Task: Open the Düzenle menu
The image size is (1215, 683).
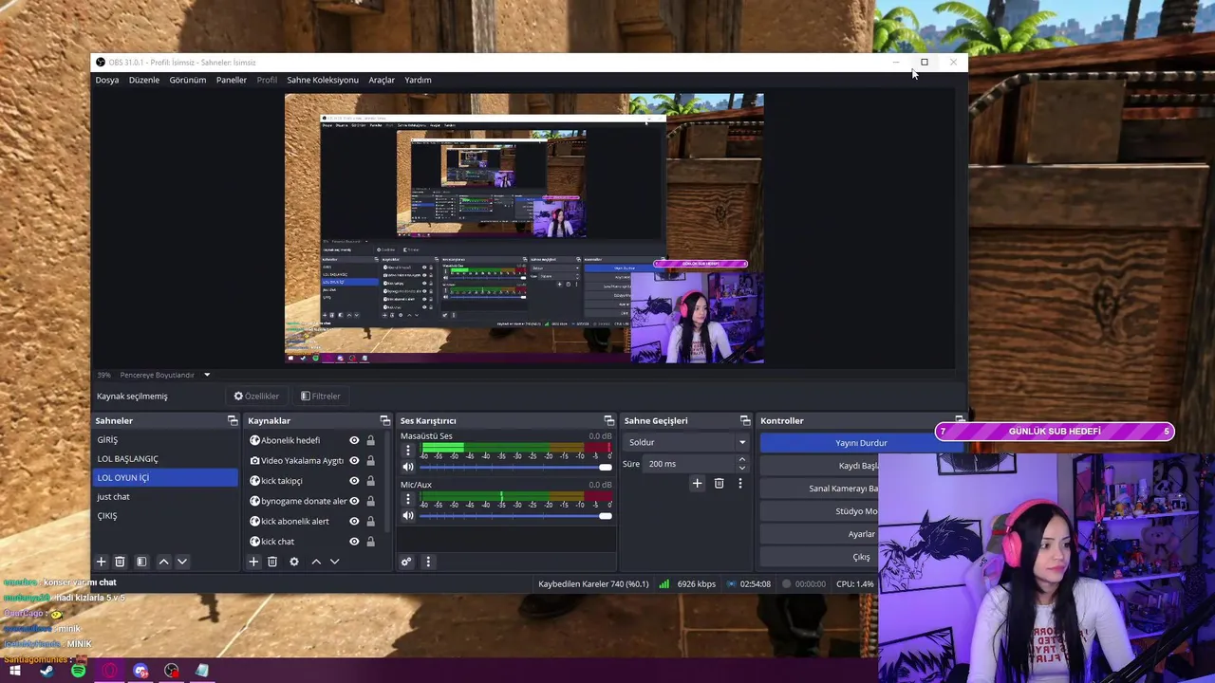Action: pyautogui.click(x=144, y=80)
